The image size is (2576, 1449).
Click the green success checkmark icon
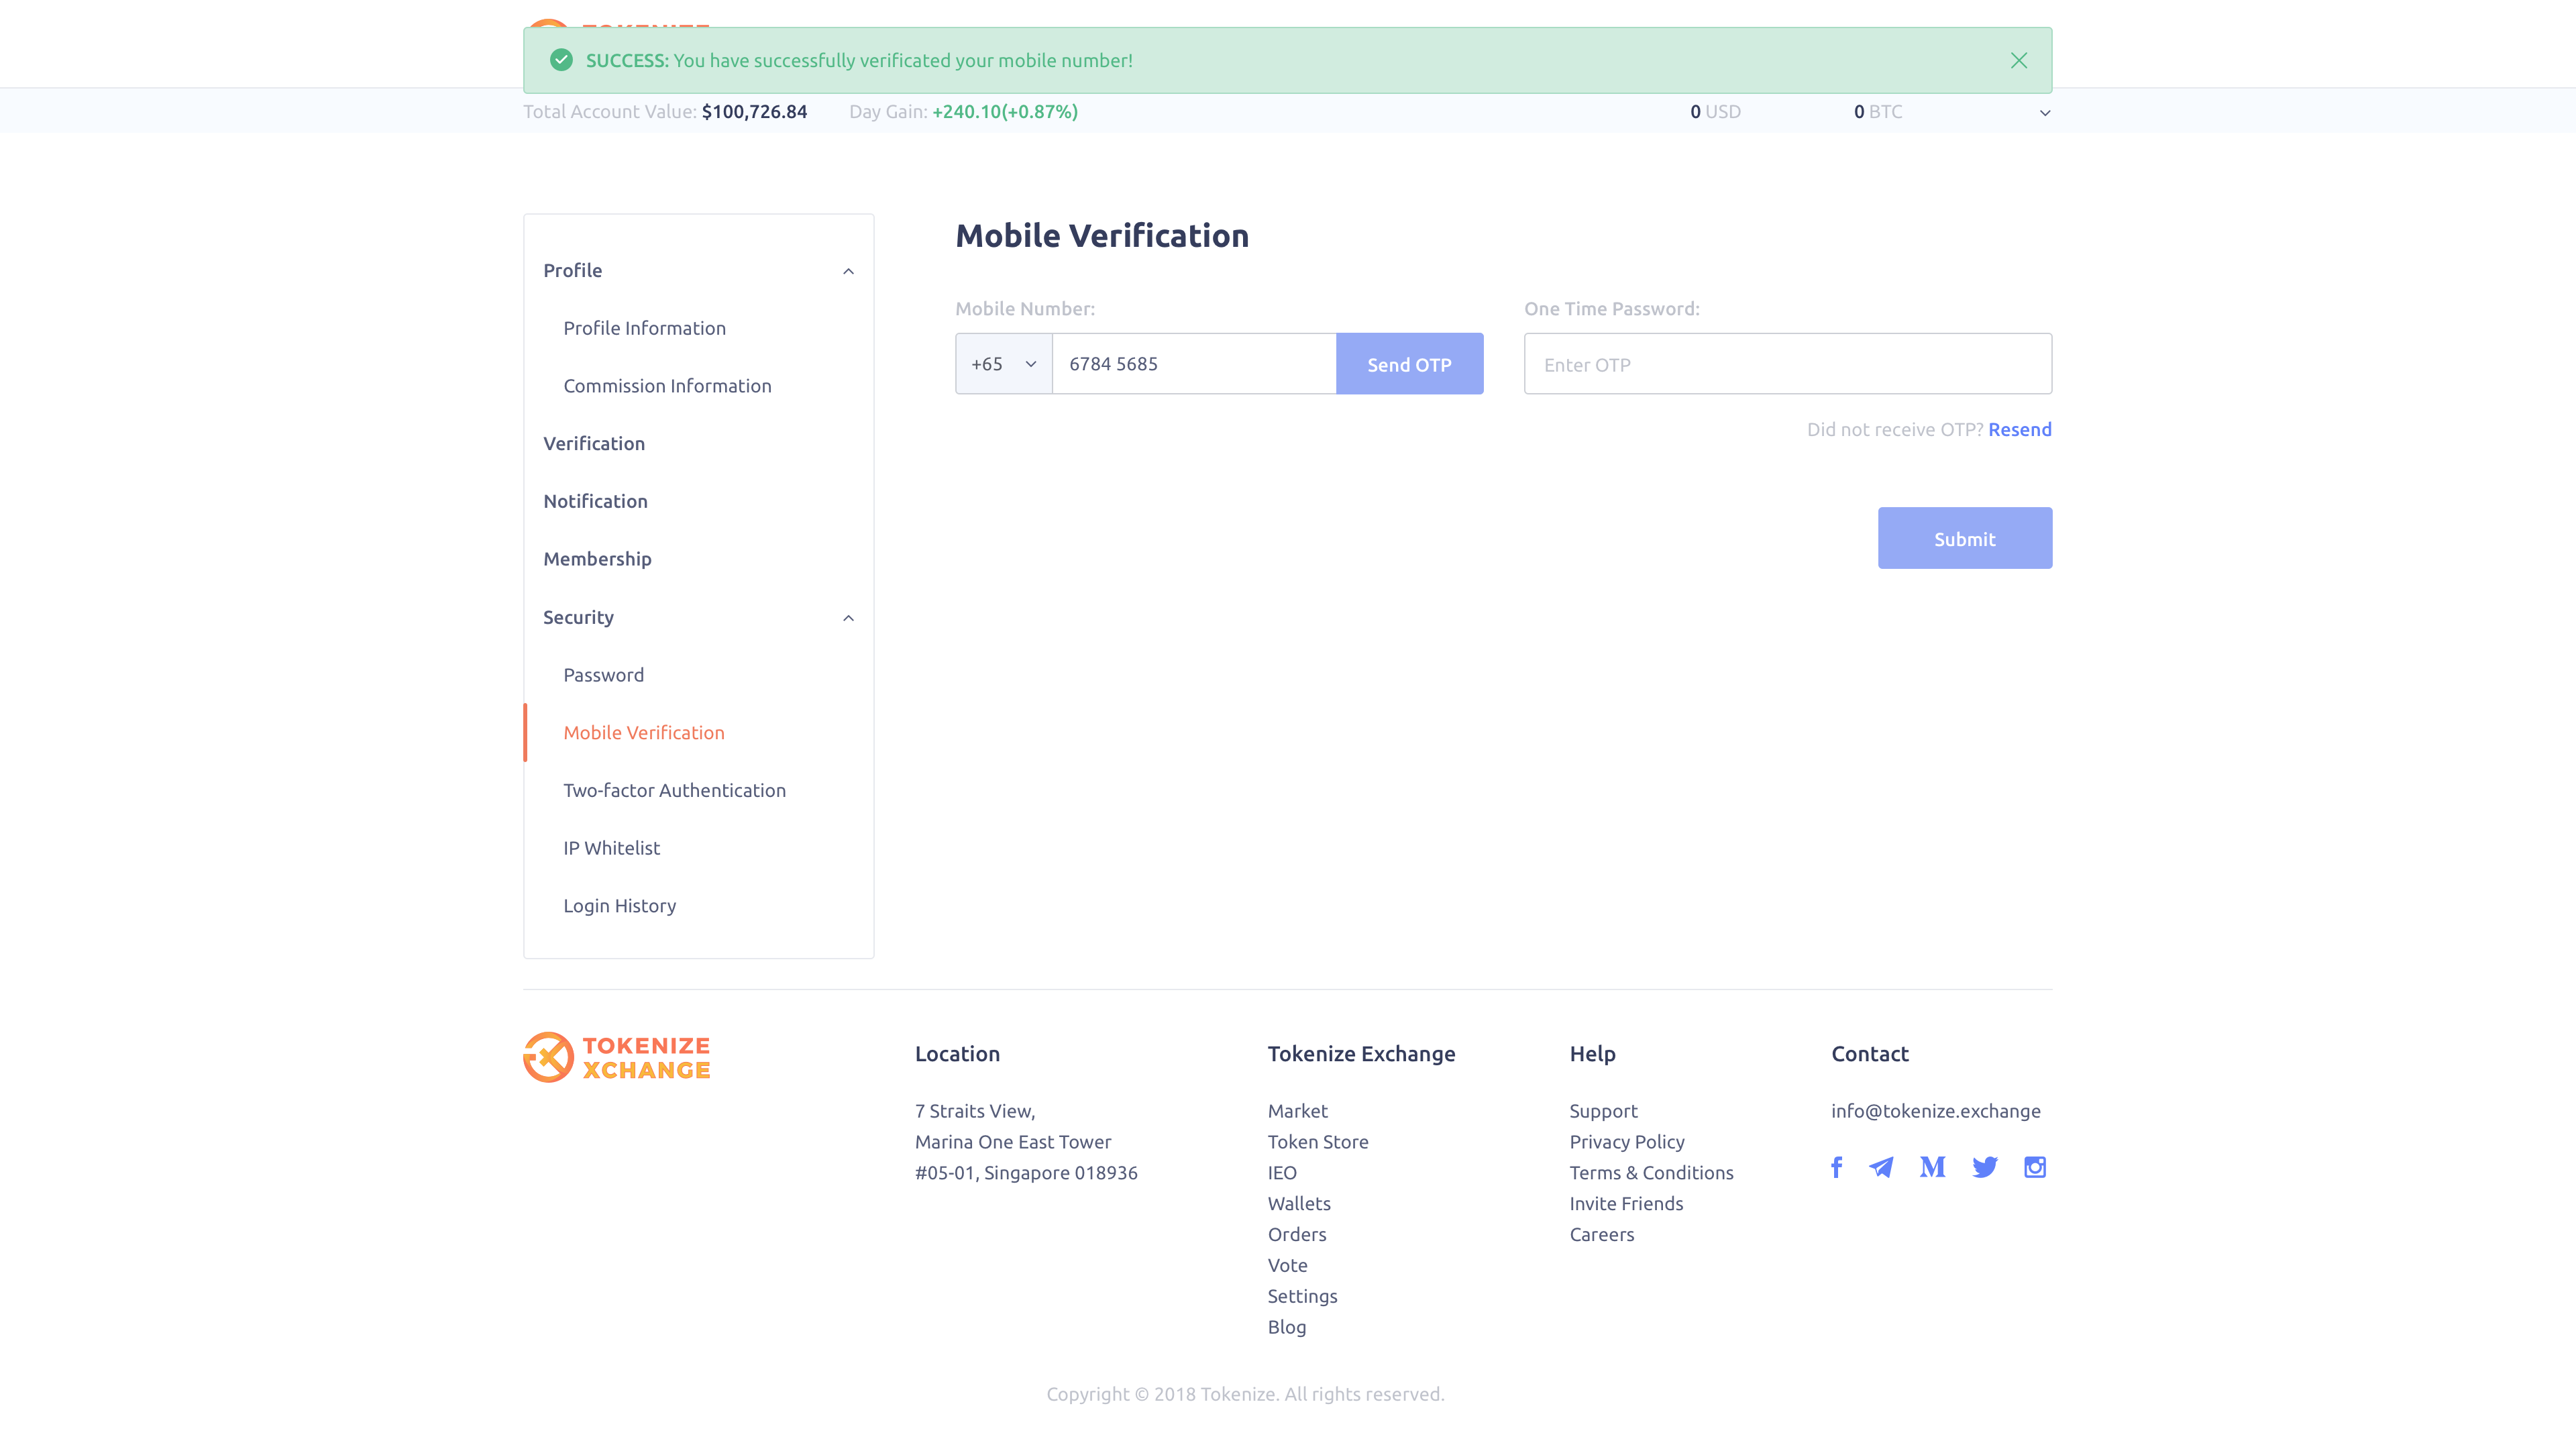[x=561, y=60]
